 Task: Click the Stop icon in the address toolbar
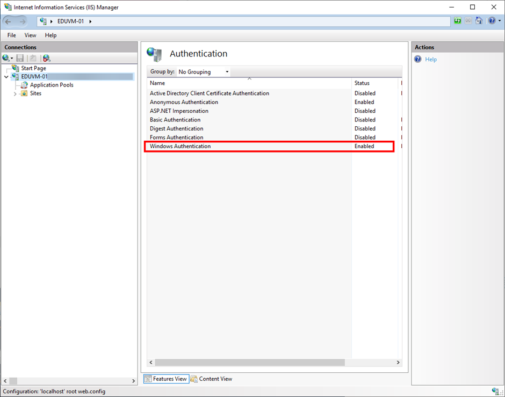pos(468,21)
